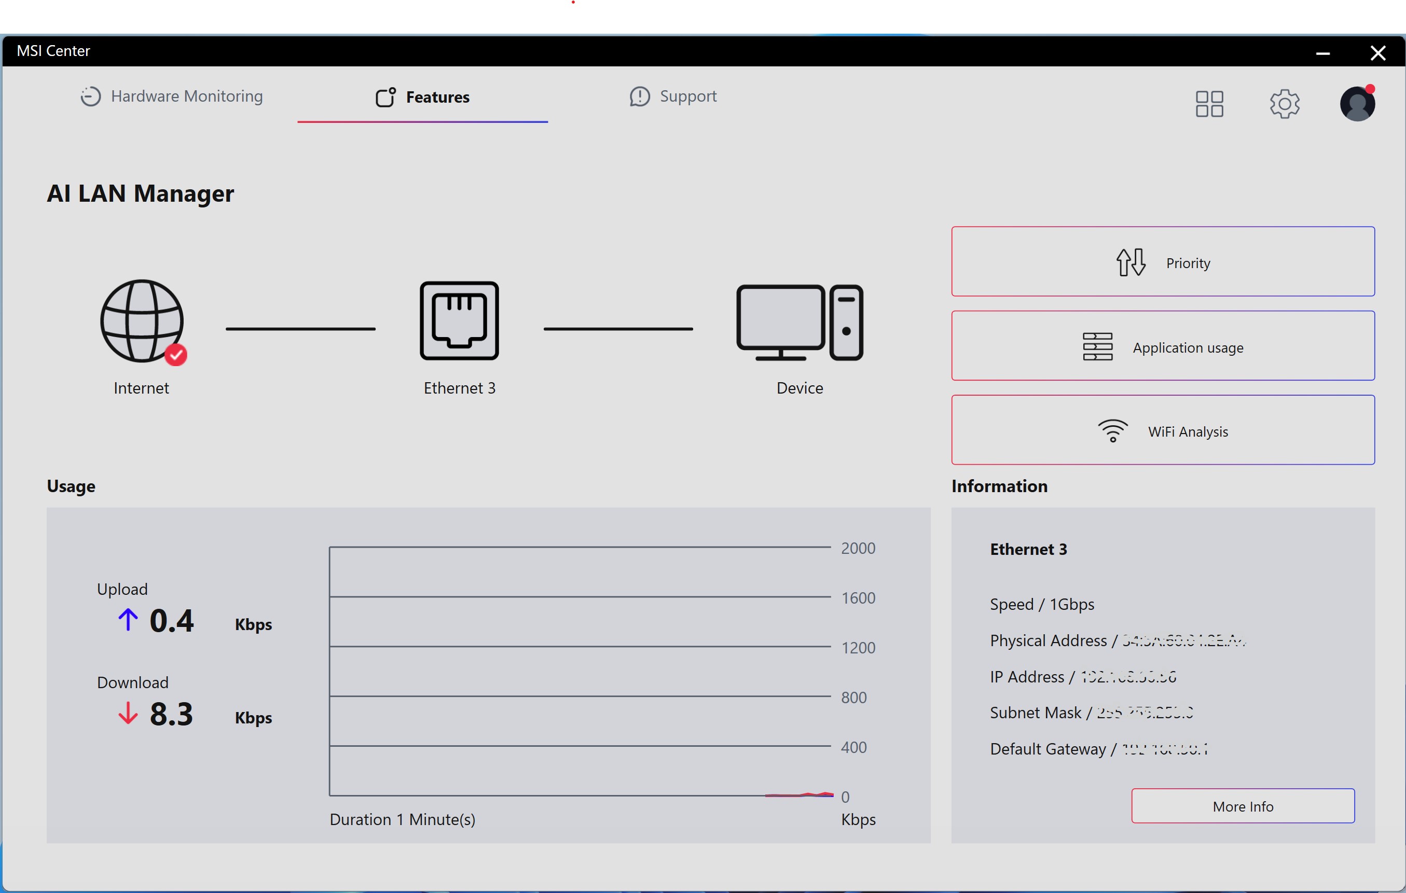1406x893 pixels.
Task: Click the Device computer icon
Action: pos(800,323)
